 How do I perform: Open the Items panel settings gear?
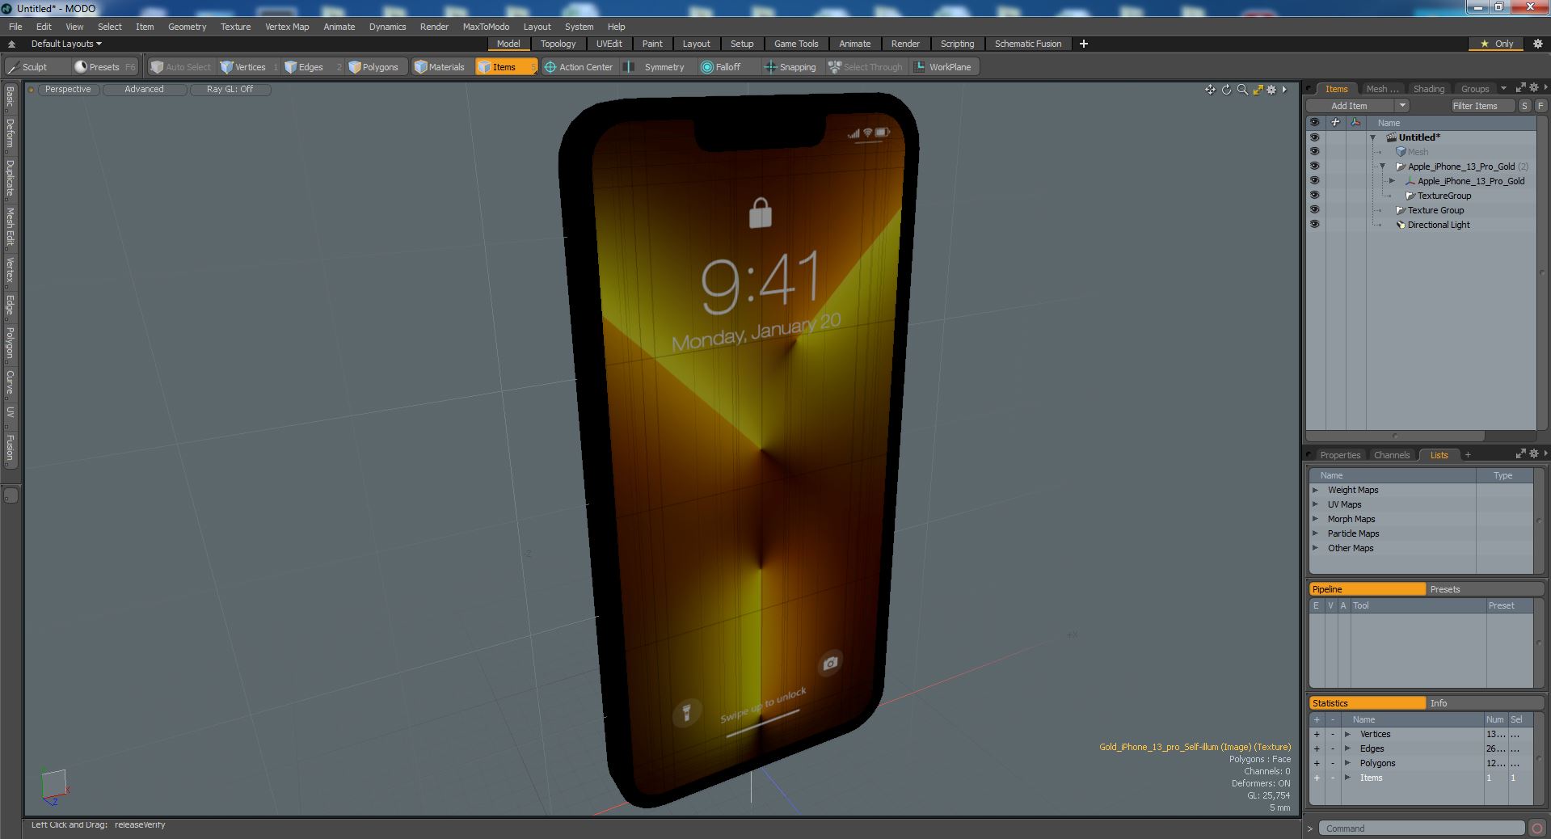[x=1534, y=88]
